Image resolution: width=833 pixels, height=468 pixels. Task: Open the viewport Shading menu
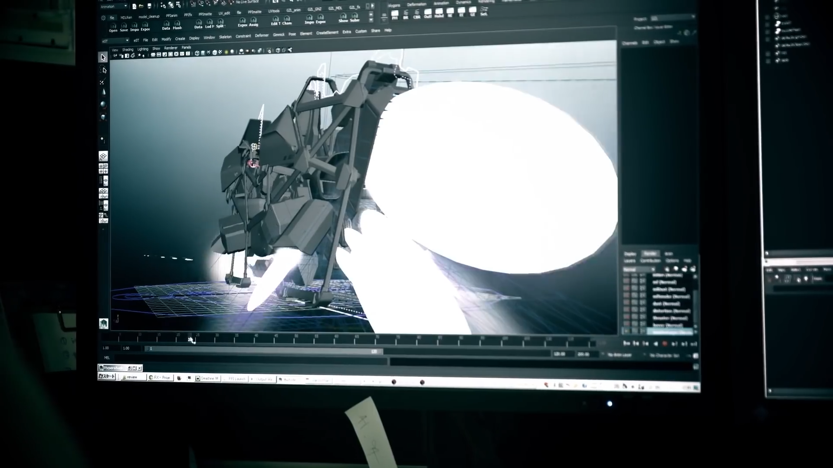click(x=128, y=50)
